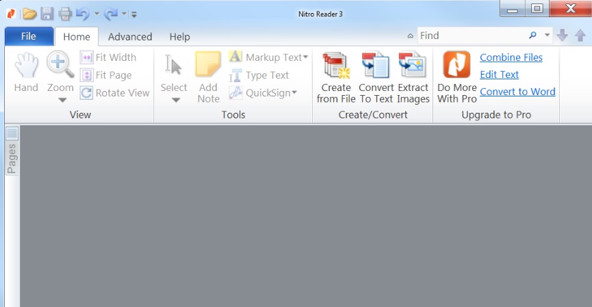This screenshot has width=592, height=307.
Task: Open the Convert to Word link
Action: pos(517,92)
